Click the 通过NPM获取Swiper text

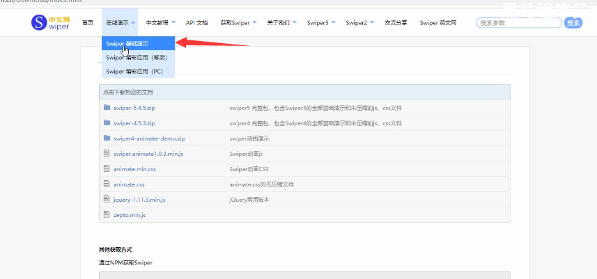(x=125, y=263)
